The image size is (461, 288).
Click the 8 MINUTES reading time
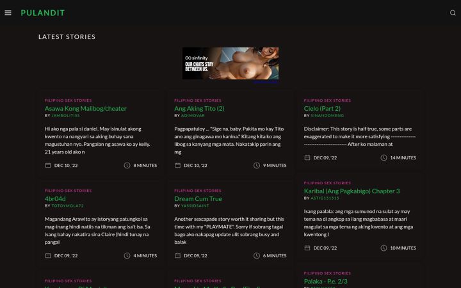coord(145,166)
